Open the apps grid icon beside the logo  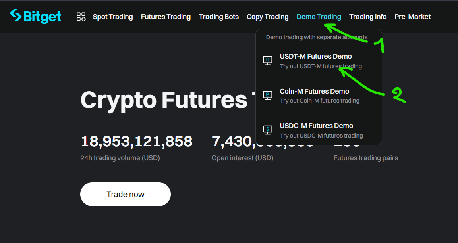(81, 17)
